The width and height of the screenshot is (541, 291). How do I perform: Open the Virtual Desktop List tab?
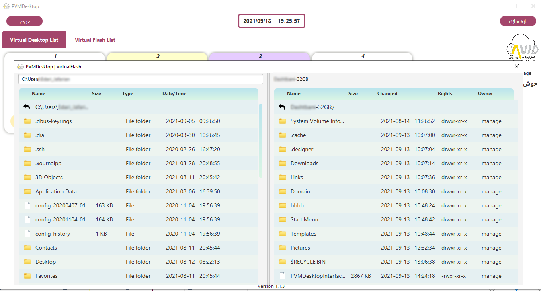(x=34, y=40)
